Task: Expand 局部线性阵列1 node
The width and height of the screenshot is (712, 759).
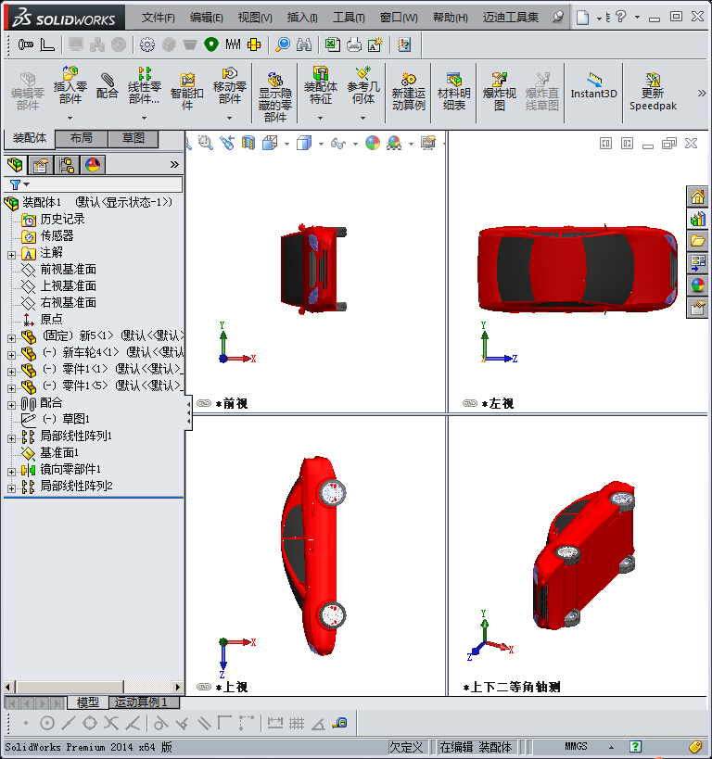Action: tap(12, 438)
